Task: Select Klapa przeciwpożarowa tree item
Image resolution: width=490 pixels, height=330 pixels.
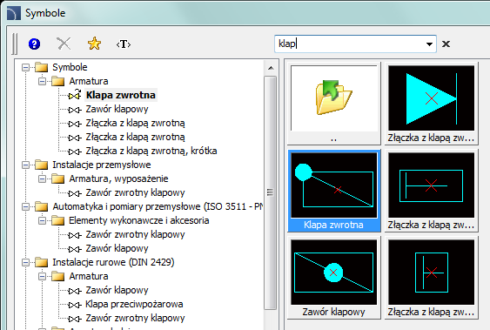Action: (134, 304)
